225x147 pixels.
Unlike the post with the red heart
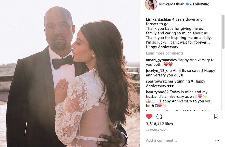tap(149, 116)
